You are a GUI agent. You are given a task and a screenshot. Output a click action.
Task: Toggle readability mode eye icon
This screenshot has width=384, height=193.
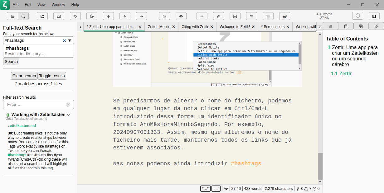click(x=181, y=16)
